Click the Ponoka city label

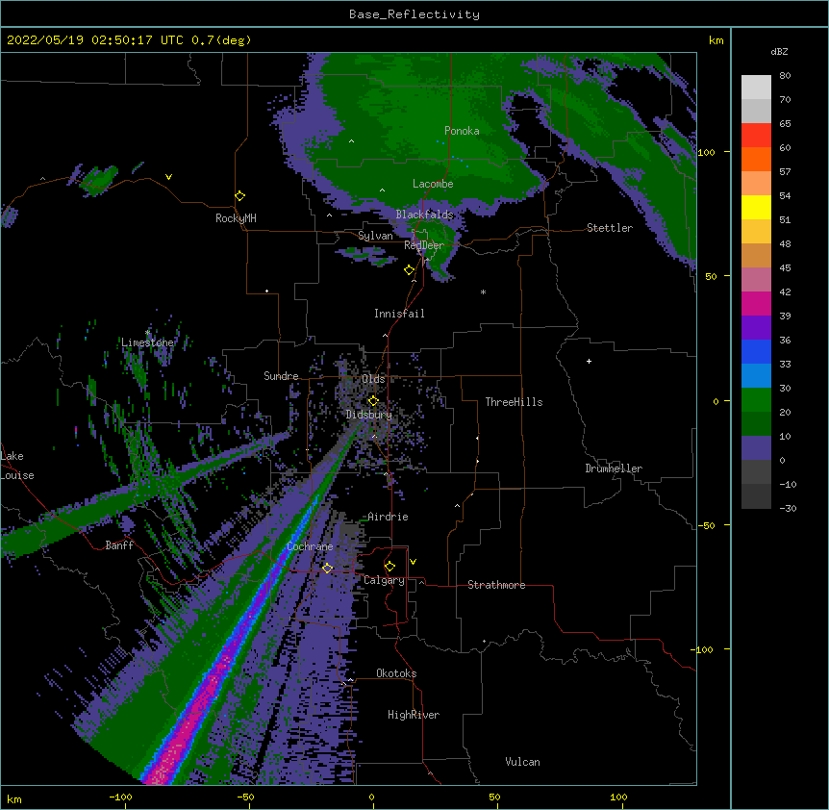point(462,131)
